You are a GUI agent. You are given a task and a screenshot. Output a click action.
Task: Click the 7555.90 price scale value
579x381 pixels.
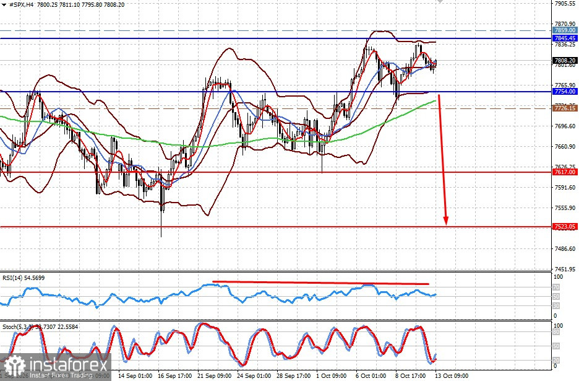click(565, 208)
